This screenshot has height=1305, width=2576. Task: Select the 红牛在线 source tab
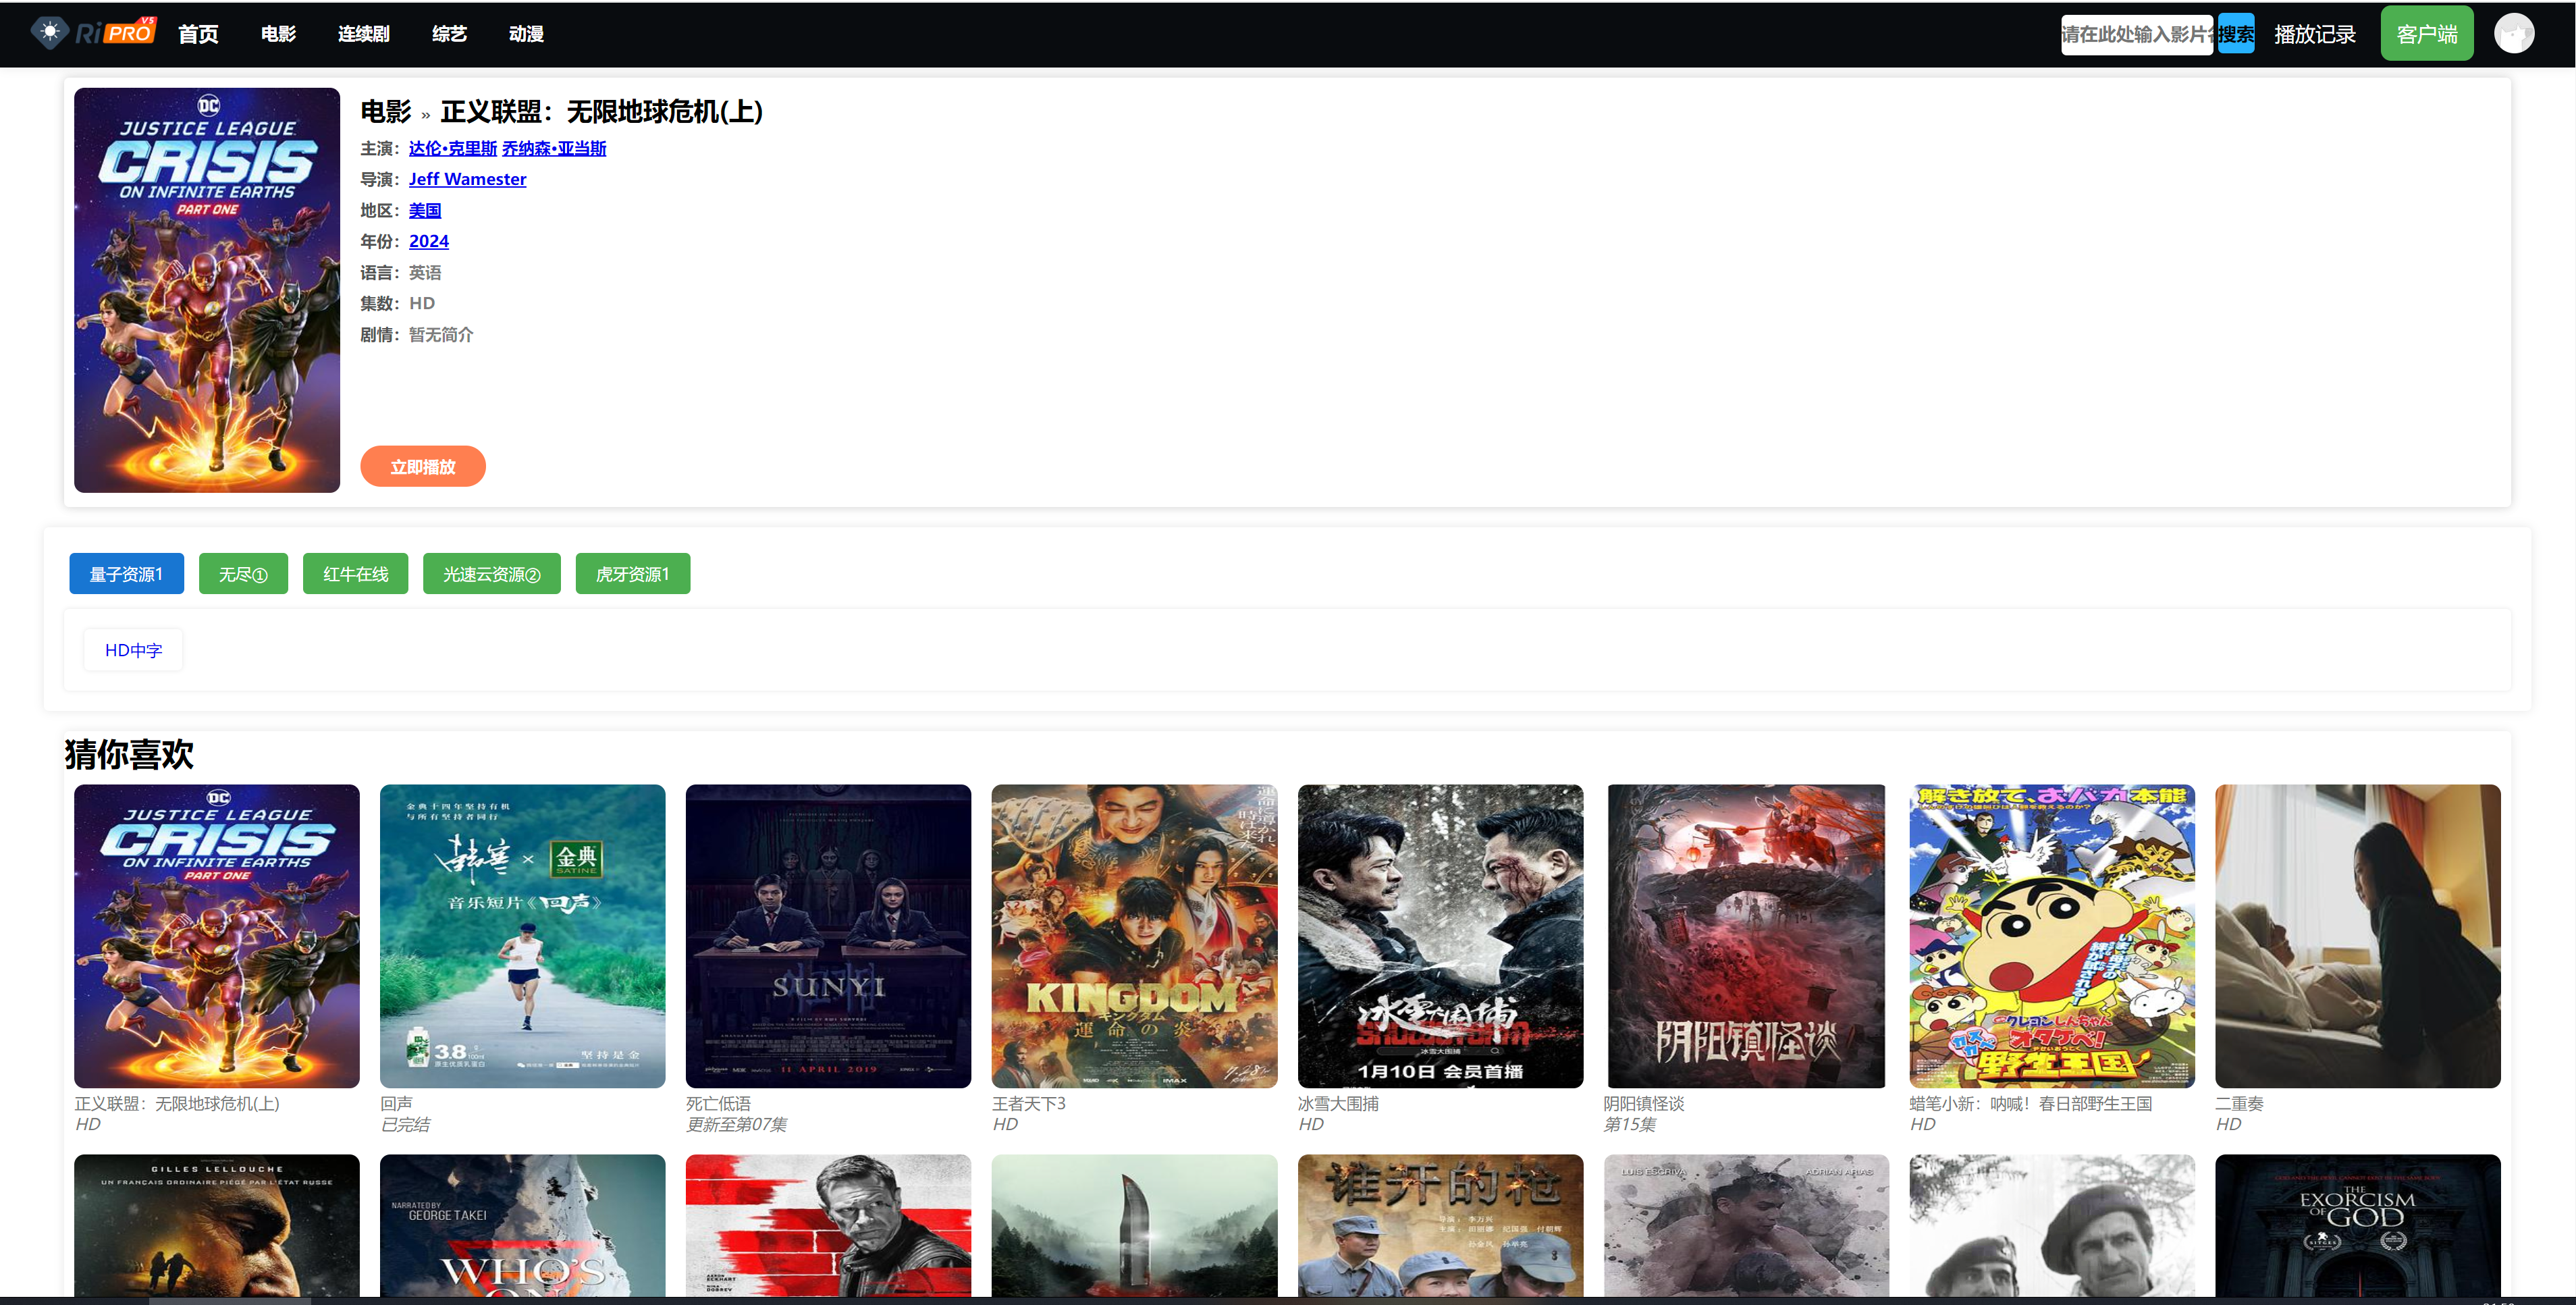(x=355, y=574)
